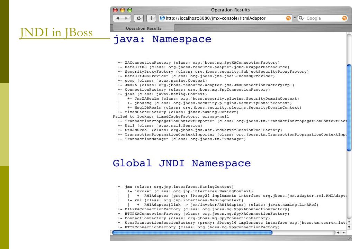
Task: Click the orange SnapBack icon in address bar
Action: pyautogui.click(x=288, y=18)
